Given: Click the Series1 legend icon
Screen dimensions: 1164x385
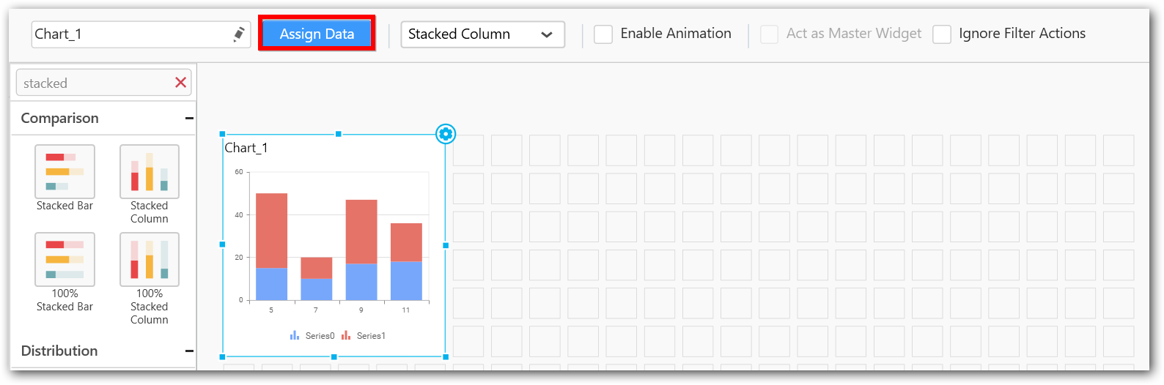Looking at the screenshot, I should (x=346, y=335).
